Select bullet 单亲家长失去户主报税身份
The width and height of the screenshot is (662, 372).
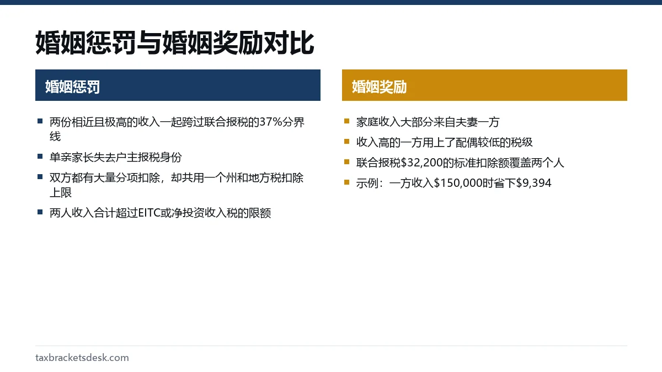coord(115,157)
